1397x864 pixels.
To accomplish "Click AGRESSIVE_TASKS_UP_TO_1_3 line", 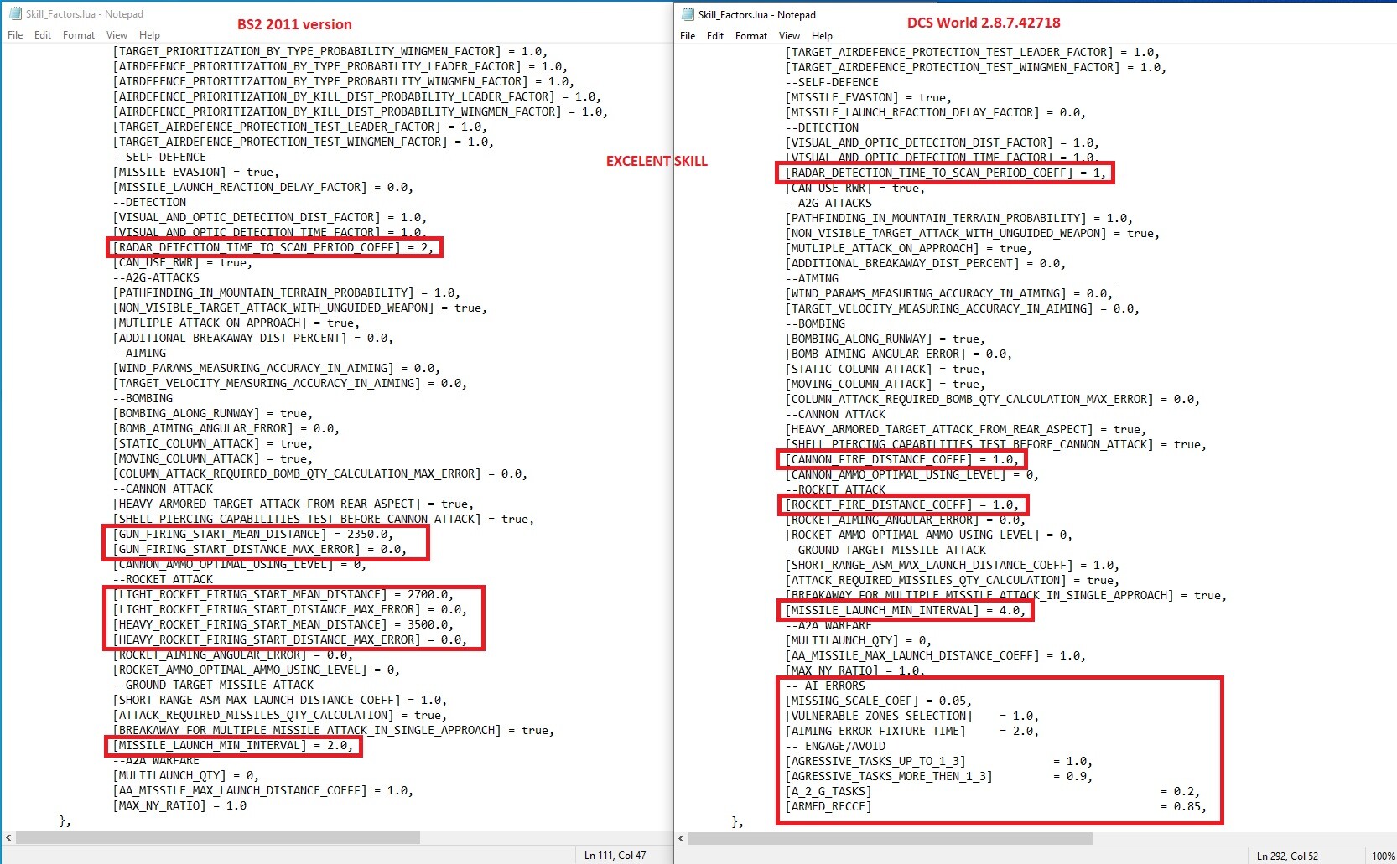I will point(939,761).
